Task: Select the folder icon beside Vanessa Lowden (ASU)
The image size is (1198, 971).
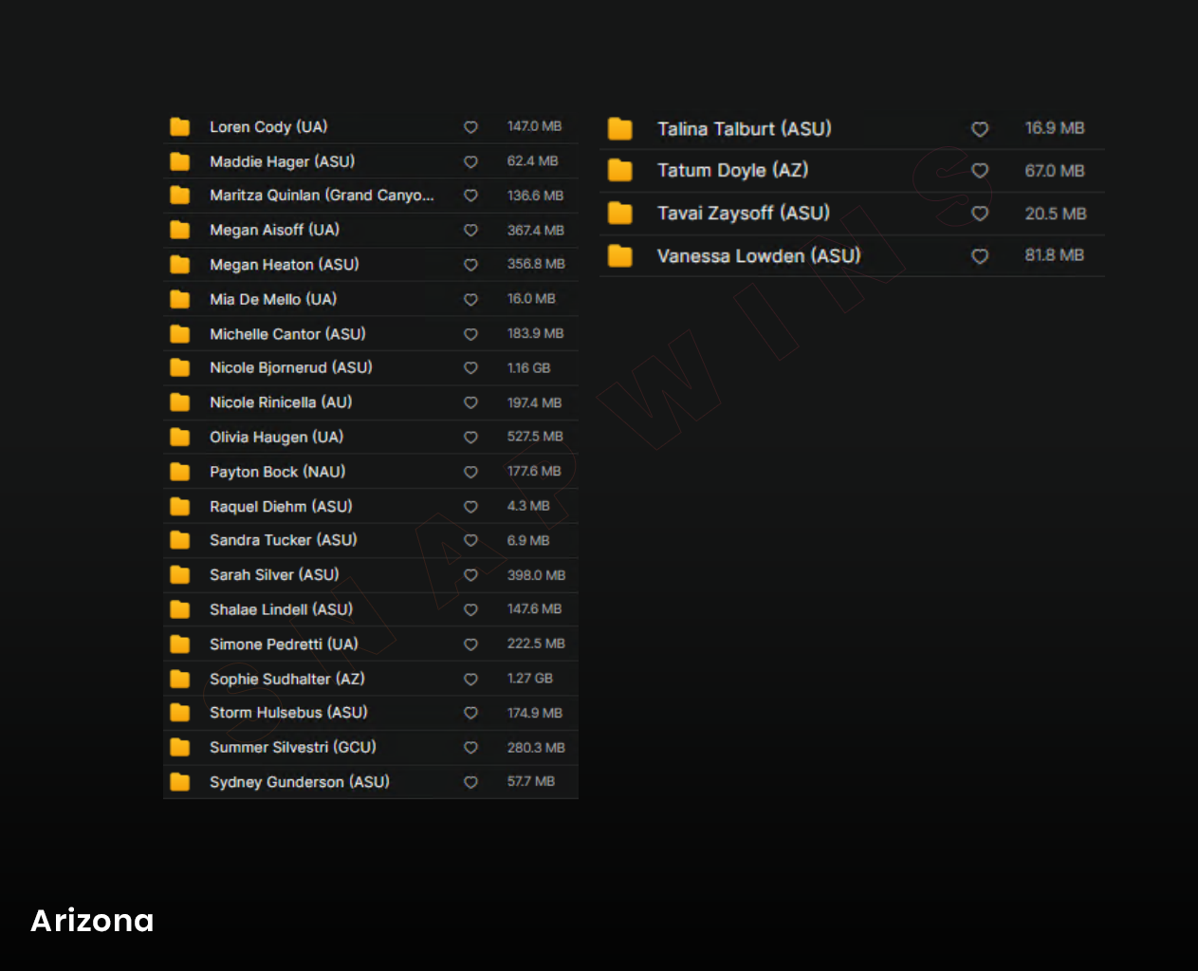Action: [620, 256]
